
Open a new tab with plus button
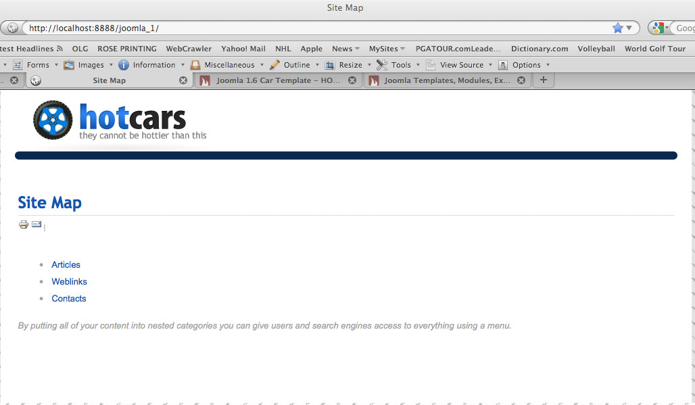(x=544, y=80)
